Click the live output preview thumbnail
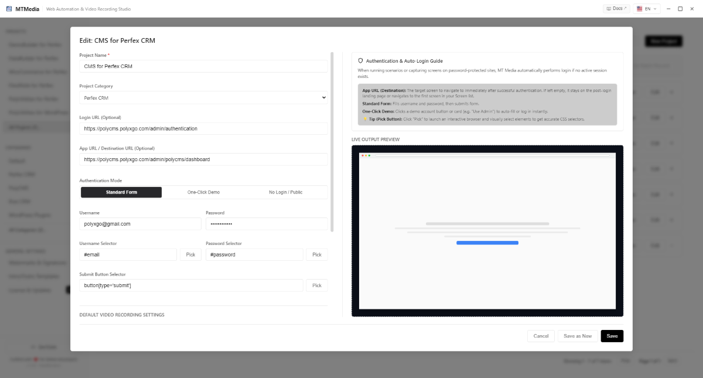This screenshot has height=378, width=703. (x=487, y=231)
